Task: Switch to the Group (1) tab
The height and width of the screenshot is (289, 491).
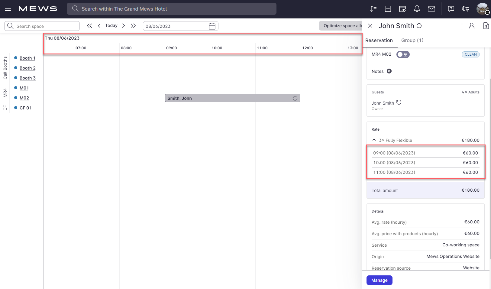Action: pos(412,40)
